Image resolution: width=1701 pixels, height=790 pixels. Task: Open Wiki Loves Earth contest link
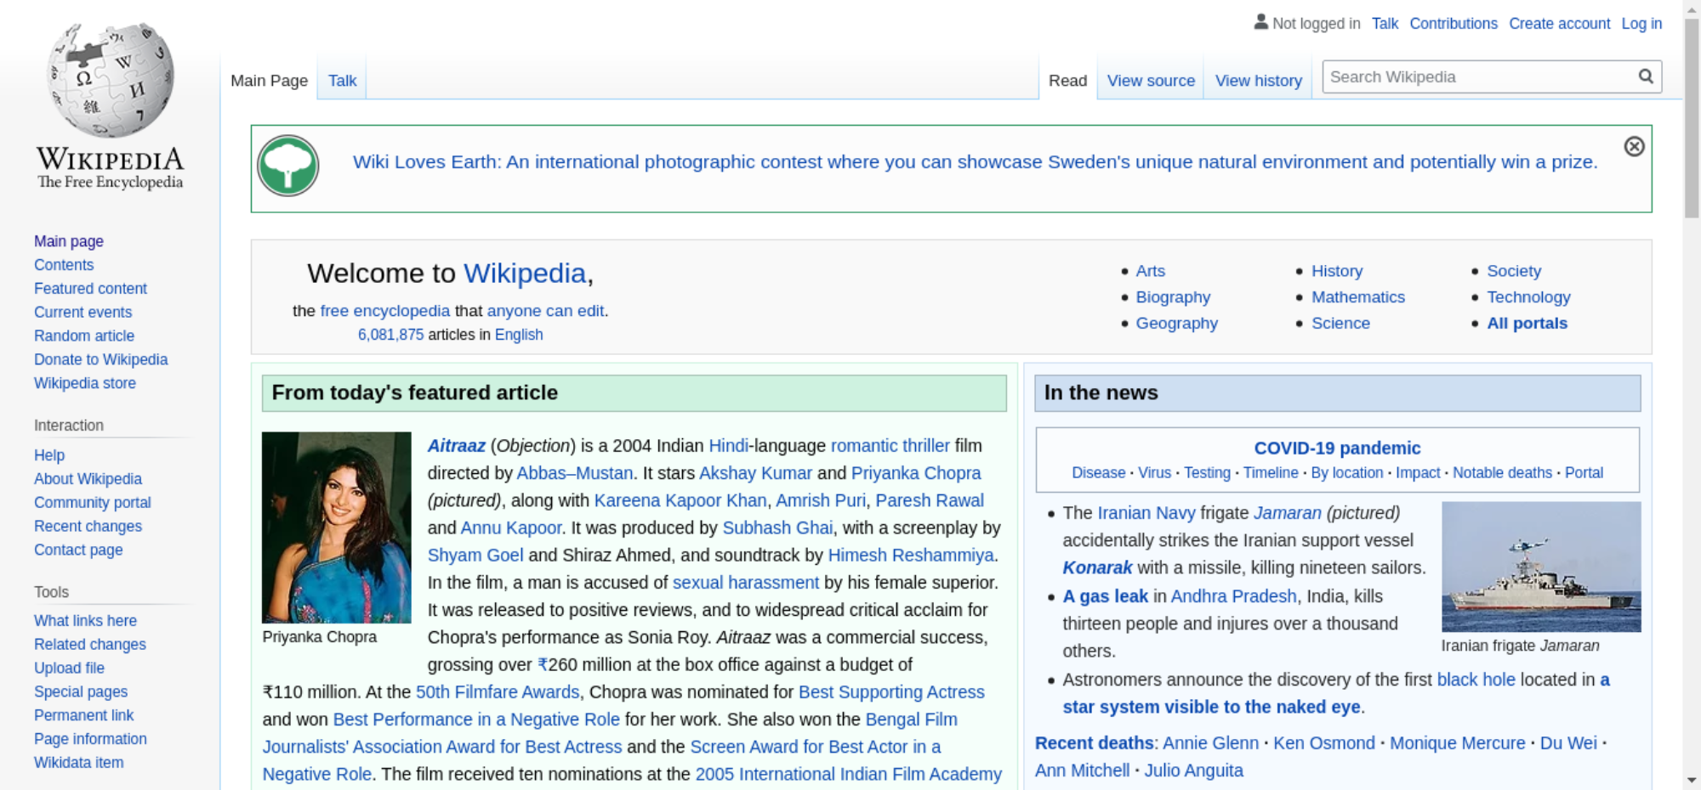pyautogui.click(x=975, y=162)
